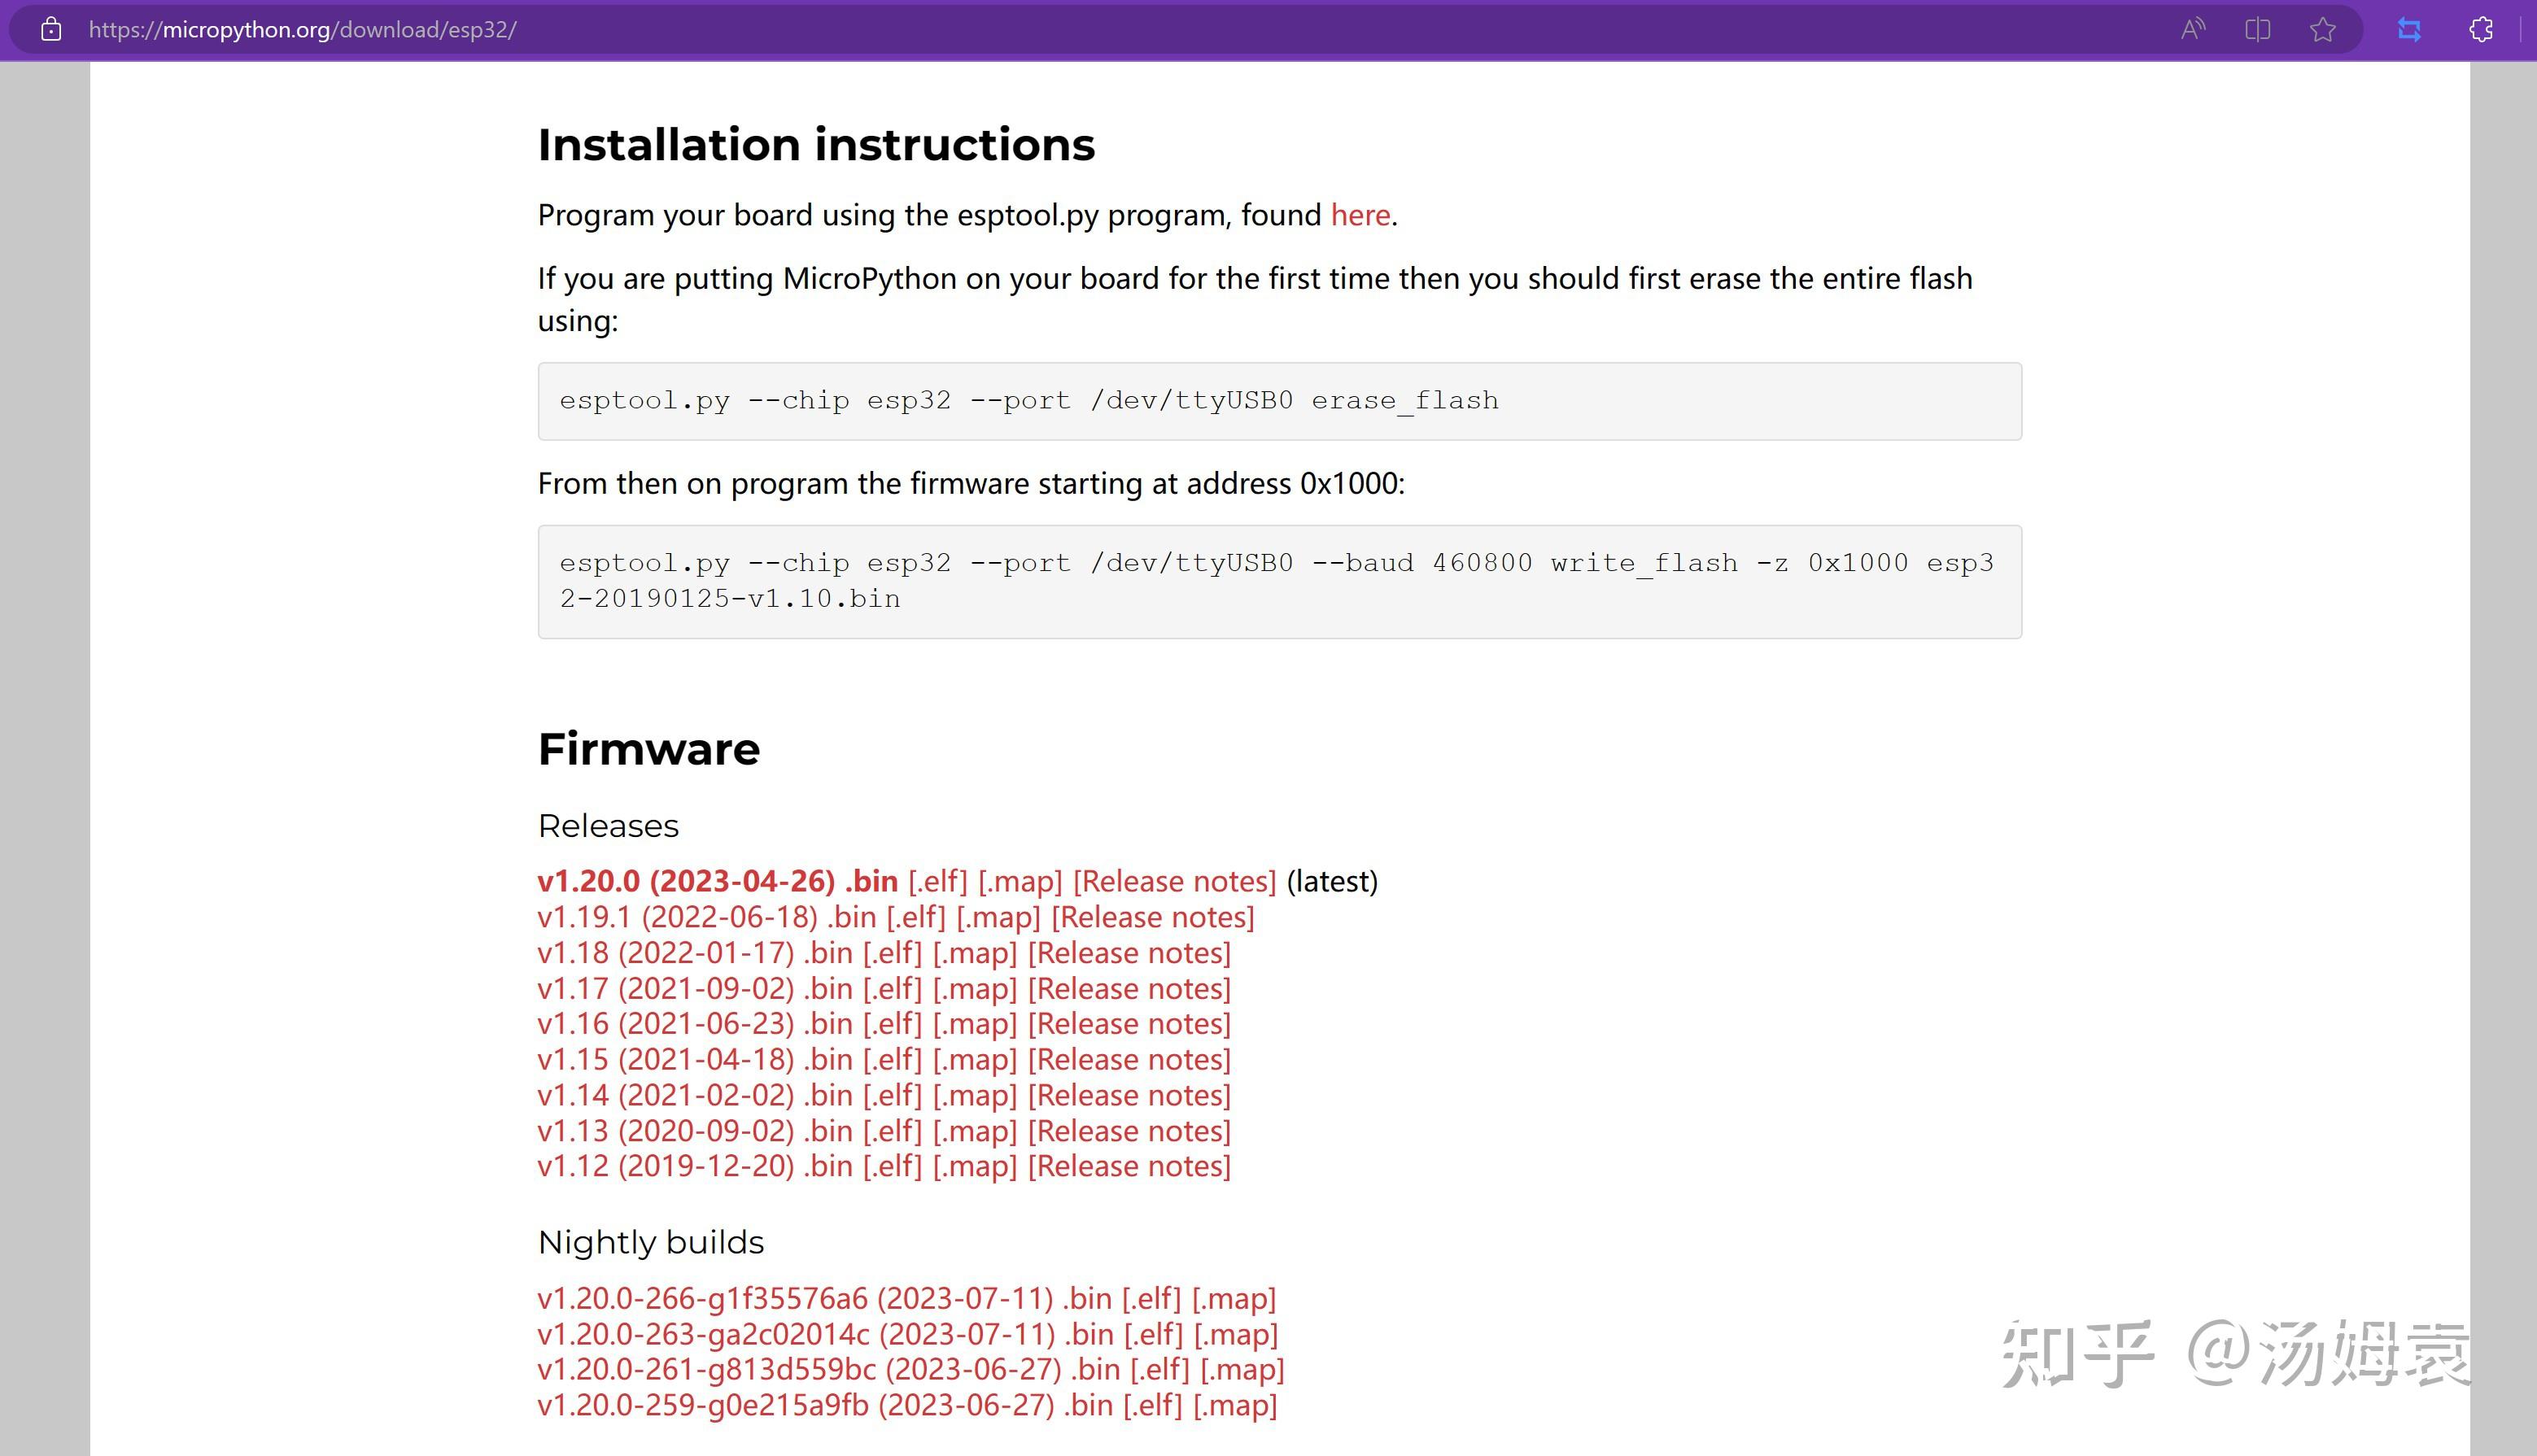Screen dimensions: 2537x1456
Task: Open [.elf] for nightly v1.20.0-263-ga2c02014c
Action: coord(1153,1334)
